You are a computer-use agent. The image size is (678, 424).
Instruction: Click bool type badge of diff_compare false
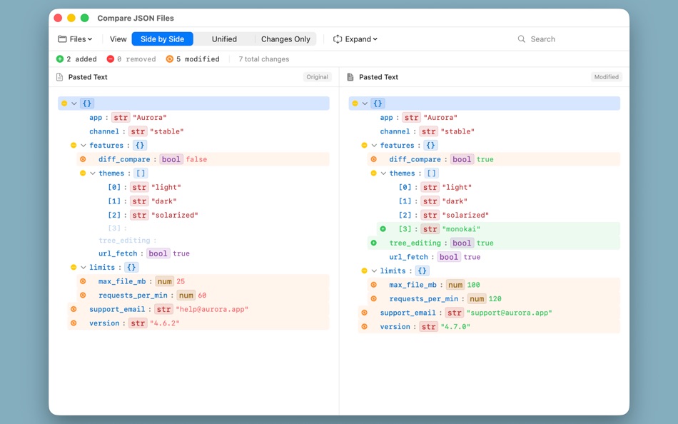point(171,159)
